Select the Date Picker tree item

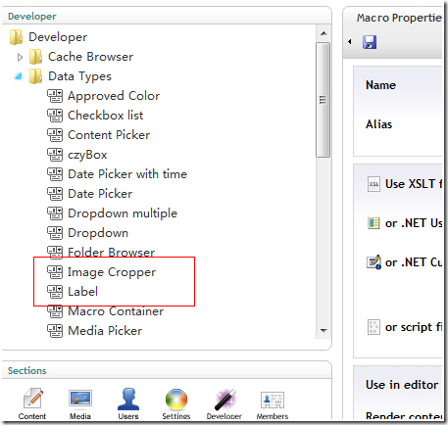(100, 194)
